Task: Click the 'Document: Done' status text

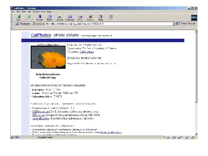Action: coord(45,138)
